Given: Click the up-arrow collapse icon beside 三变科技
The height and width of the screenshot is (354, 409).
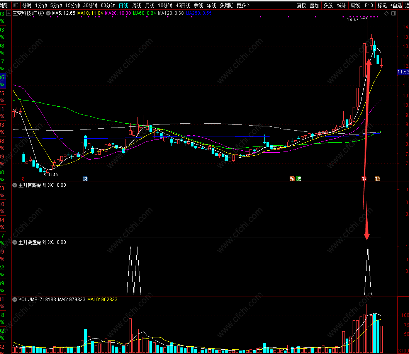Looking at the screenshot, I should point(8,13).
